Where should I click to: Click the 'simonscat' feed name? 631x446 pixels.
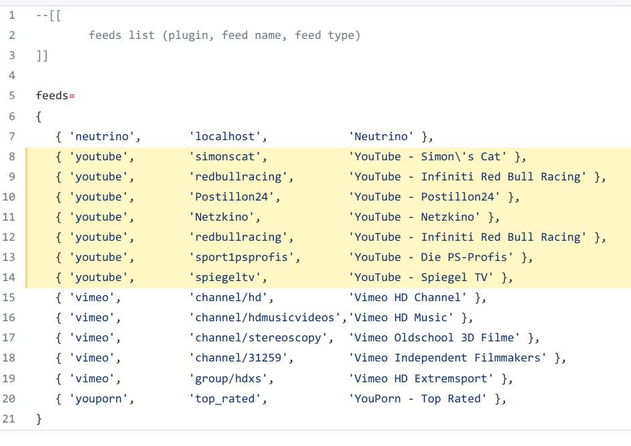pyautogui.click(x=228, y=156)
